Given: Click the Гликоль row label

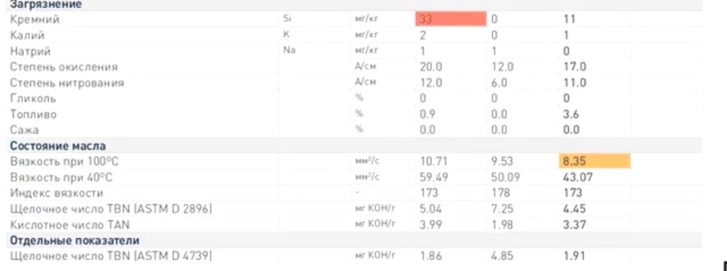Looking at the screenshot, I should coord(33,98).
